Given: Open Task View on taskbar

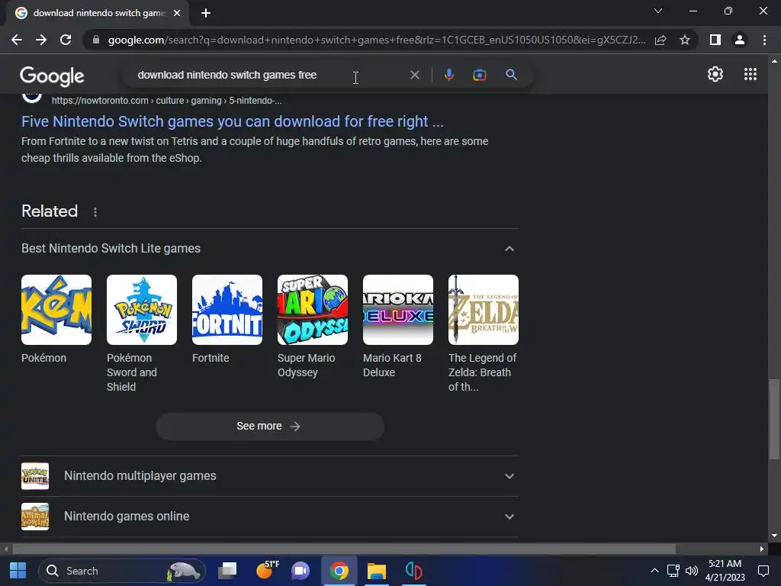Looking at the screenshot, I should [x=227, y=571].
